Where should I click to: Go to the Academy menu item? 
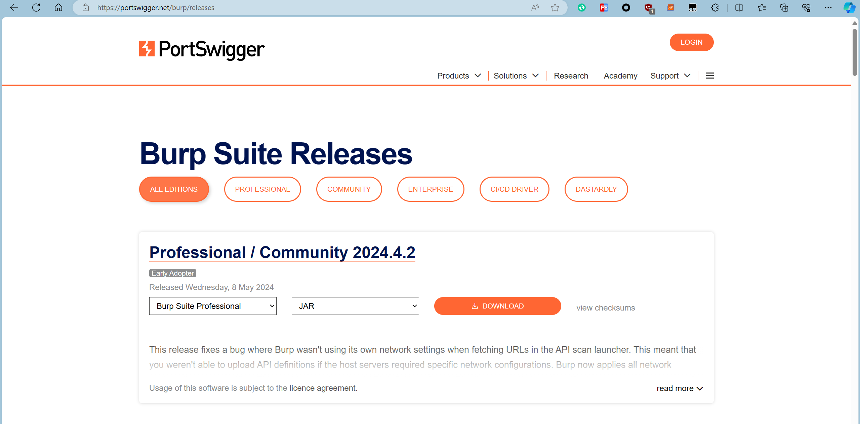(620, 76)
